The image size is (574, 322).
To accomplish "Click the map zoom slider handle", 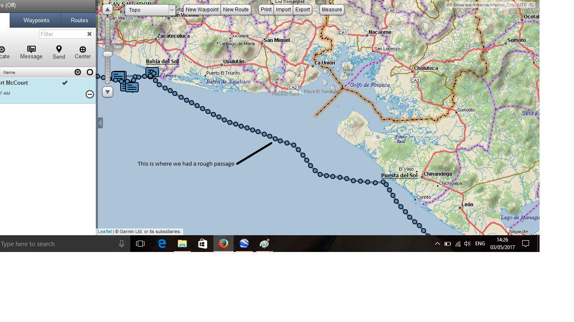I will point(108,54).
